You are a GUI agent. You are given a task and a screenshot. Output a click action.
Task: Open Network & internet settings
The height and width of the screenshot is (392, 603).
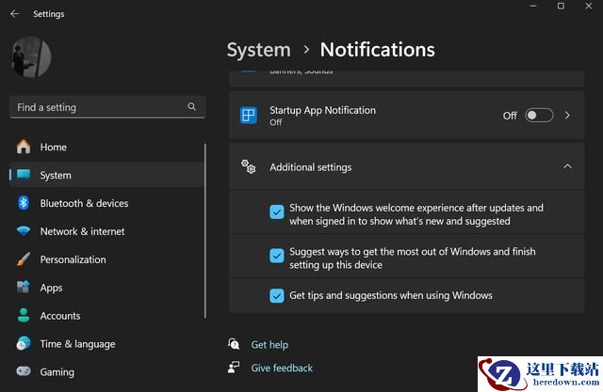(106, 231)
